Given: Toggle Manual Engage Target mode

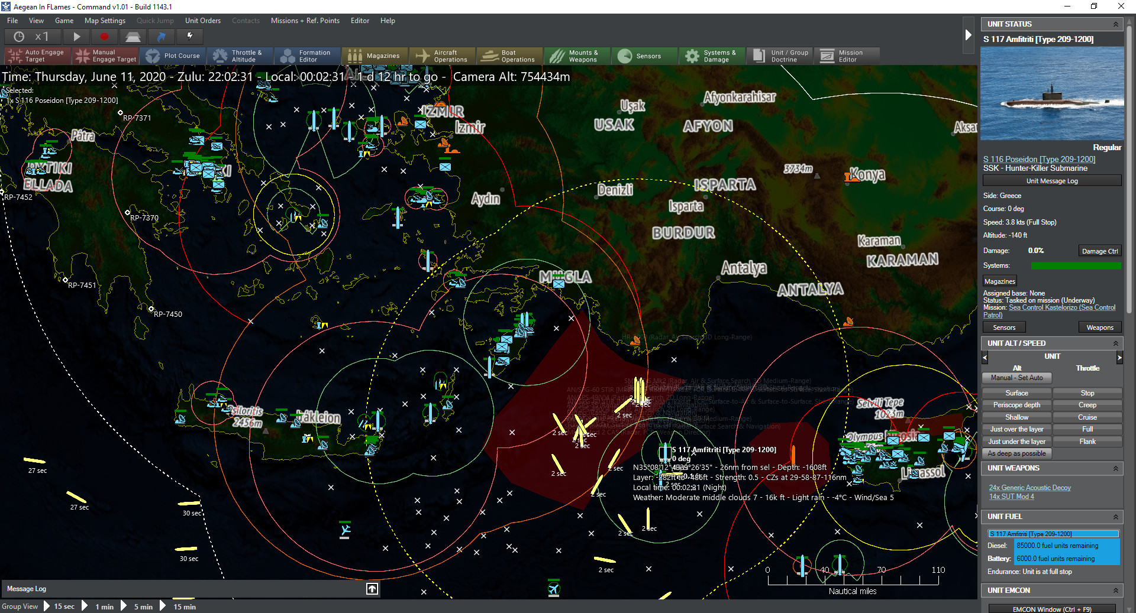Looking at the screenshot, I should pos(105,55).
